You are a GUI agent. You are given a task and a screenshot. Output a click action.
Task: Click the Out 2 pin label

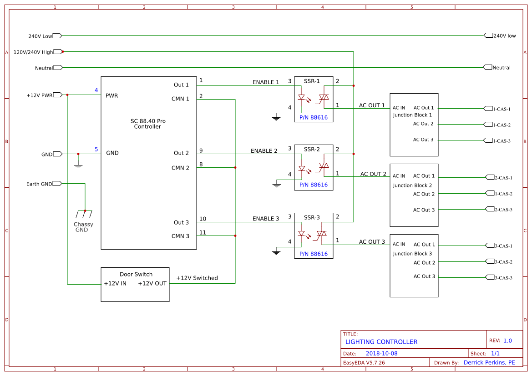[x=181, y=153]
